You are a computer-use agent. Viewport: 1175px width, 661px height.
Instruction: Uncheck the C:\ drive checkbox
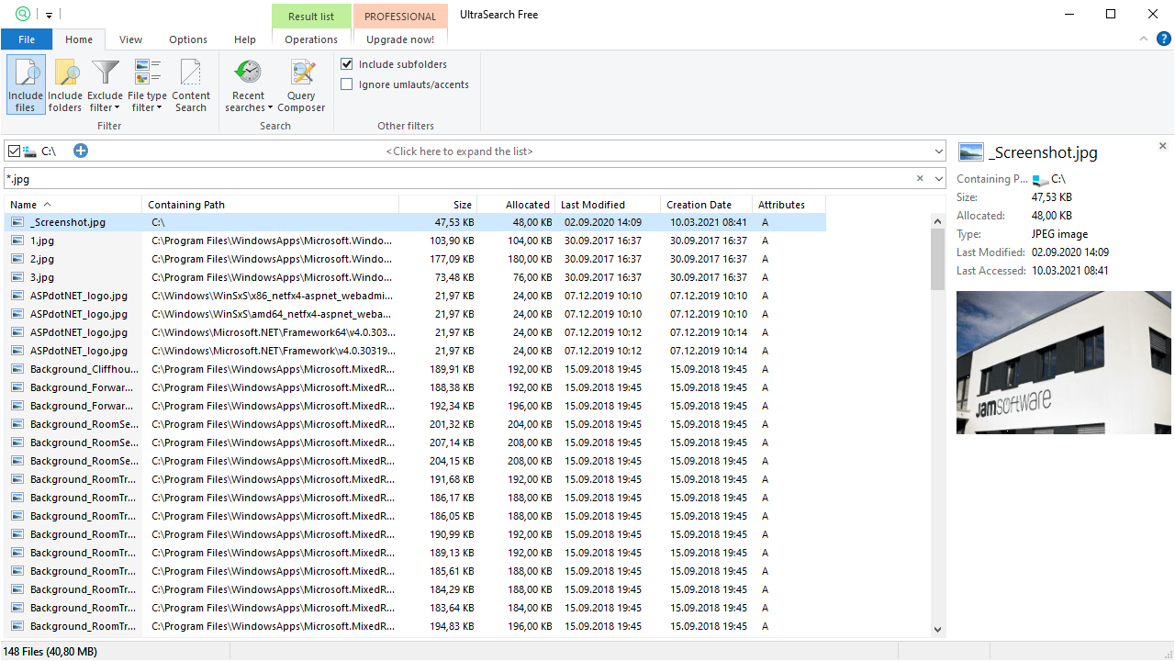click(x=13, y=151)
